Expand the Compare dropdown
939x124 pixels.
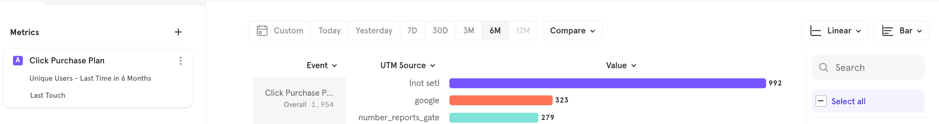[572, 31]
